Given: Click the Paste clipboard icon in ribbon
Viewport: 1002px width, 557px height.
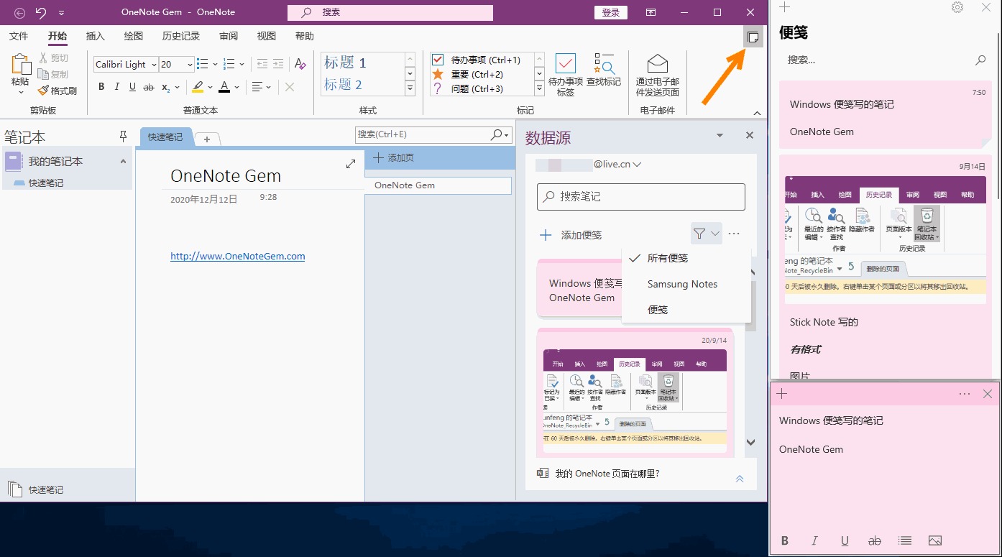Looking at the screenshot, I should (x=21, y=65).
